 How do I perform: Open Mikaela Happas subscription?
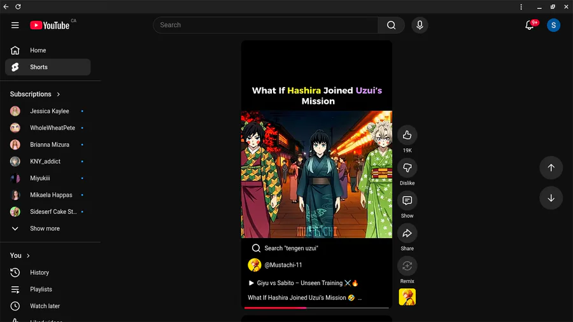point(48,195)
